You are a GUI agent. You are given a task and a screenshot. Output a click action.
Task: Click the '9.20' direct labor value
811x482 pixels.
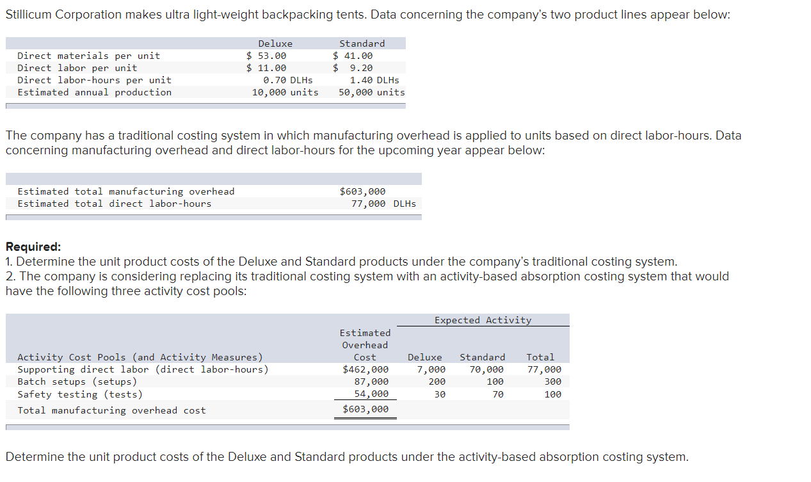click(x=361, y=68)
